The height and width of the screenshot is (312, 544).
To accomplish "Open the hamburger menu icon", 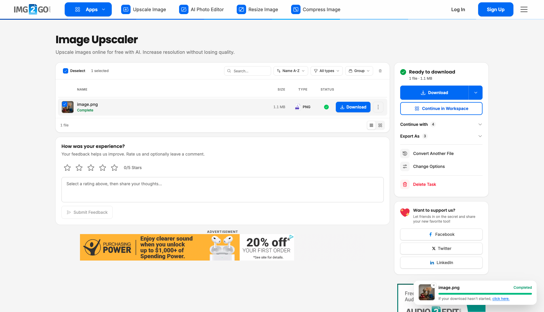I will [x=524, y=9].
